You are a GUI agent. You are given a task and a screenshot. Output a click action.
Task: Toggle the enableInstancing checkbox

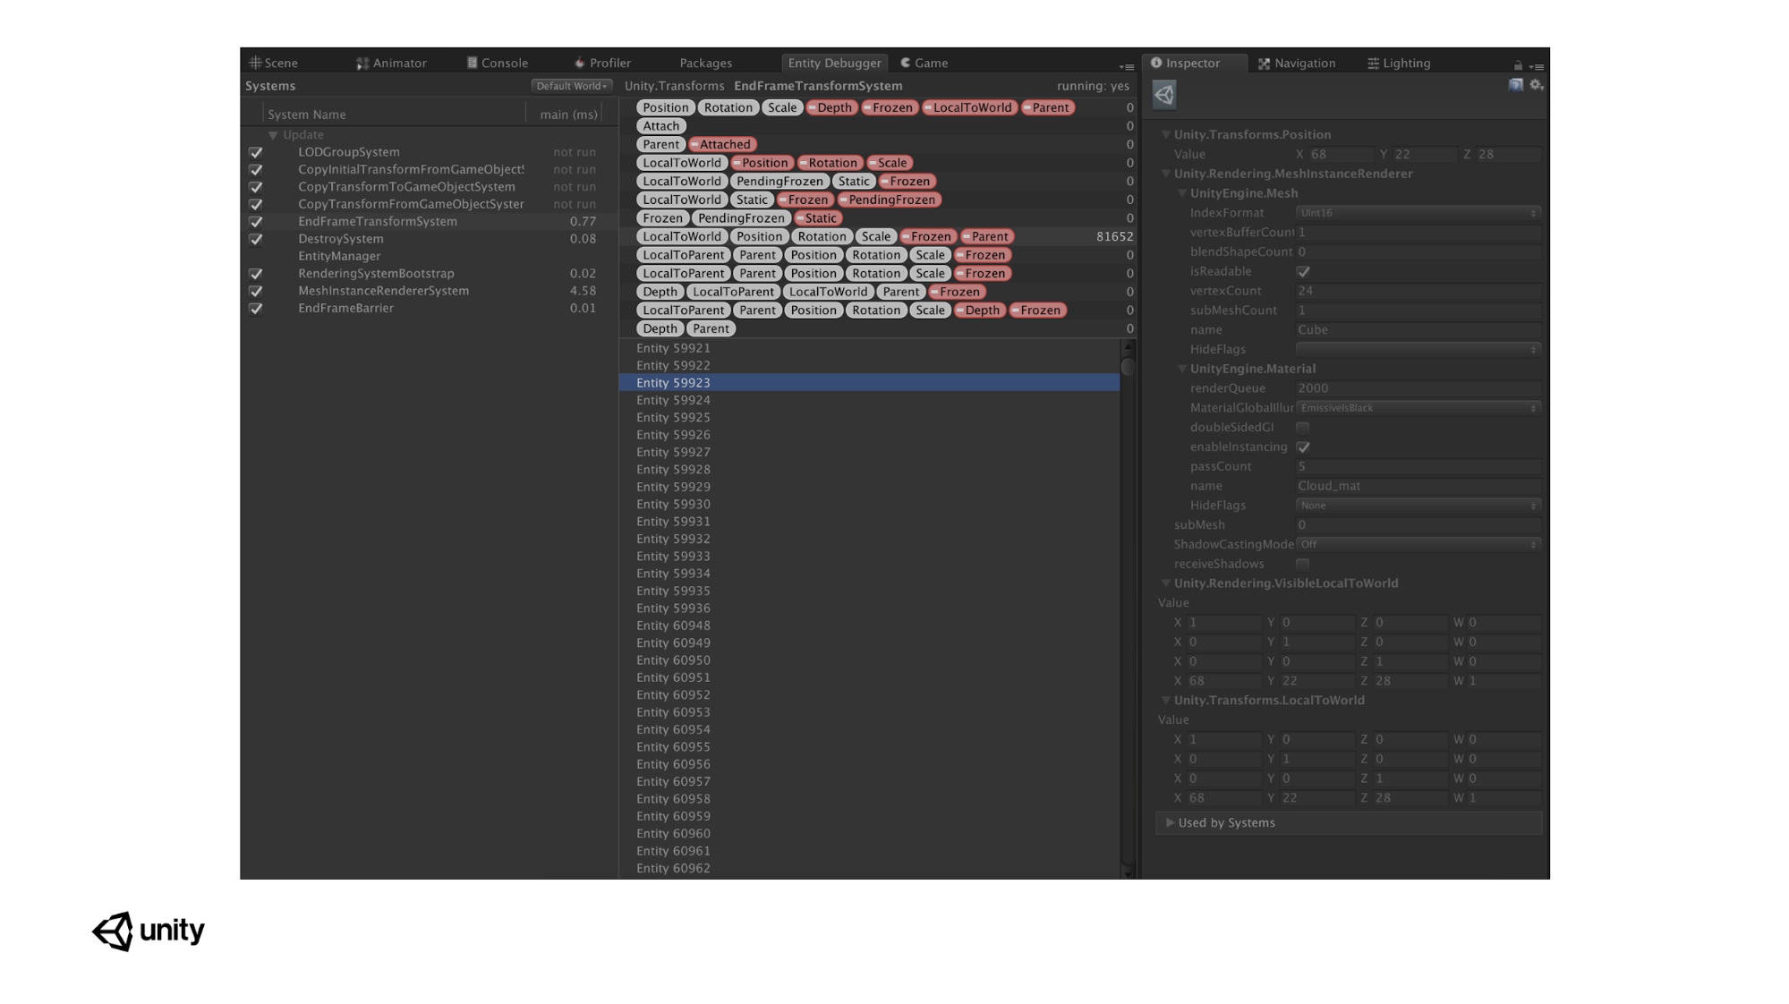1303,447
